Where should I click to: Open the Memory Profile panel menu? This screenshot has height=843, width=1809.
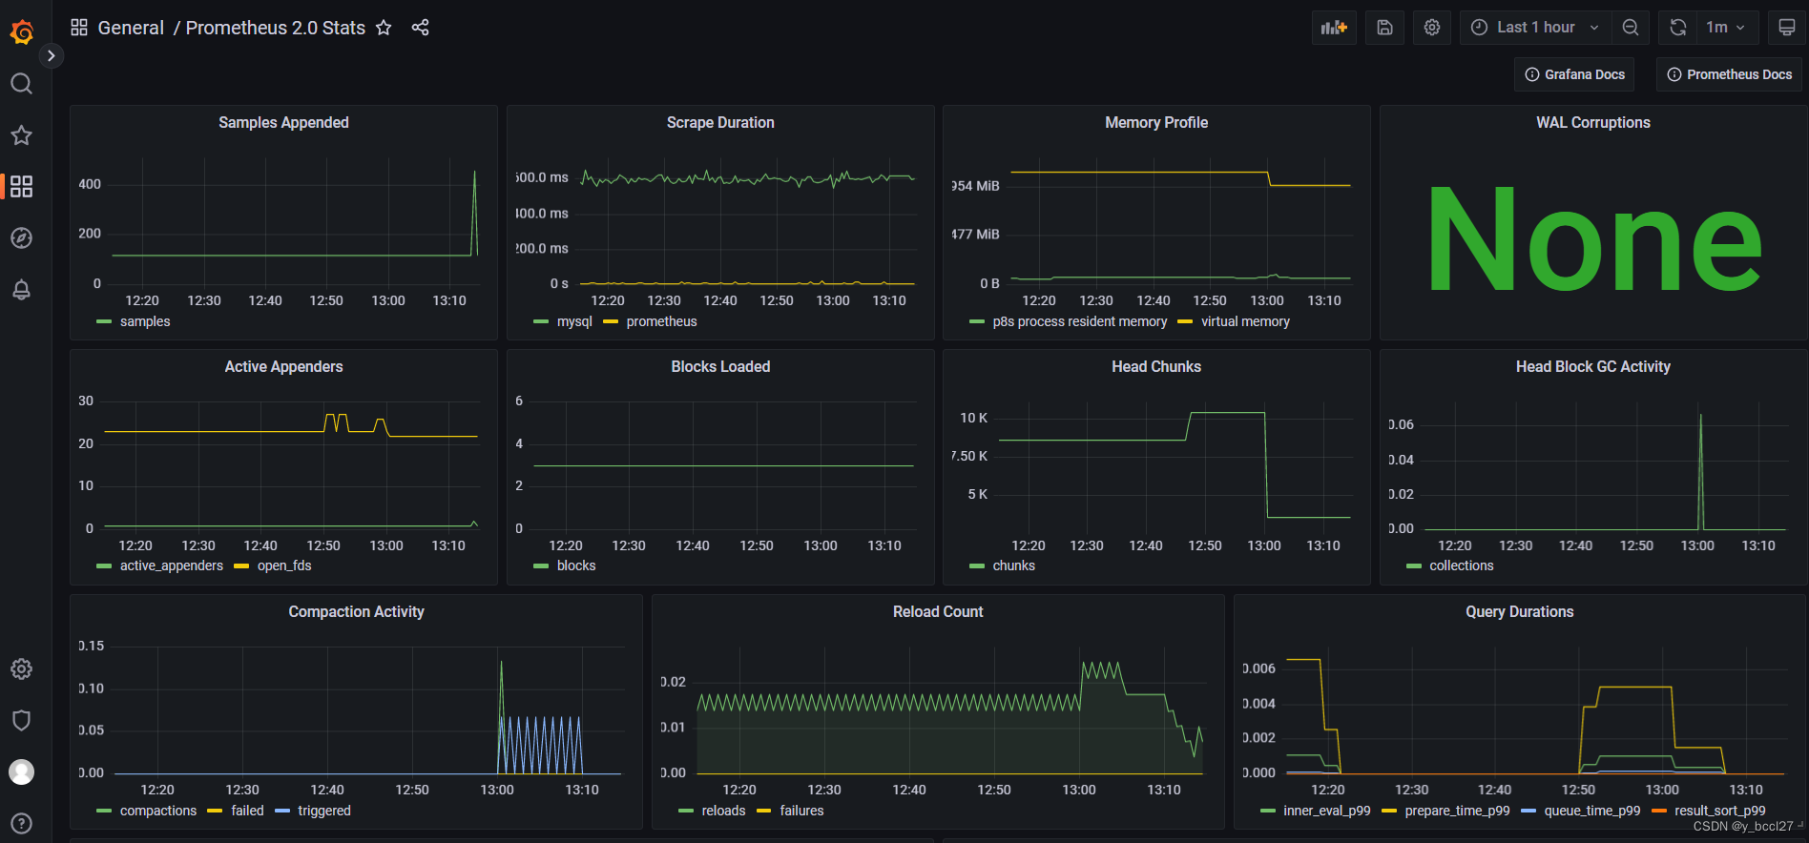(1156, 122)
